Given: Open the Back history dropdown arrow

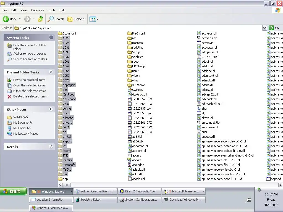Looking at the screenshot, I should [x=20, y=19].
